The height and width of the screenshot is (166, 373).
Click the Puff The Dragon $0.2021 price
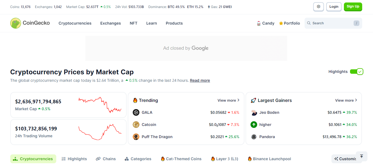coord(217,137)
